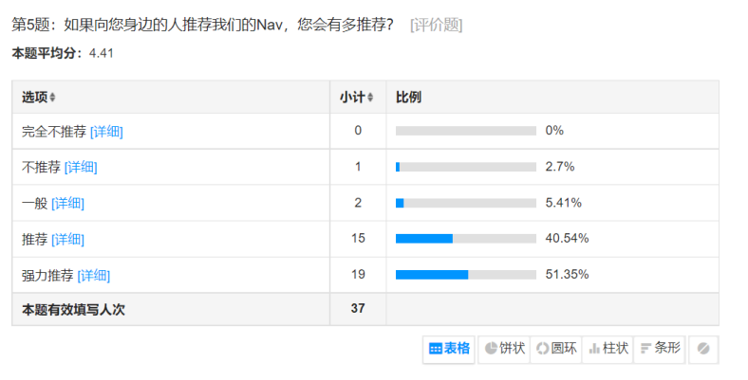Open 详细 link for 强力推荐
Viewport: 748px width, 380px height.
point(93,275)
